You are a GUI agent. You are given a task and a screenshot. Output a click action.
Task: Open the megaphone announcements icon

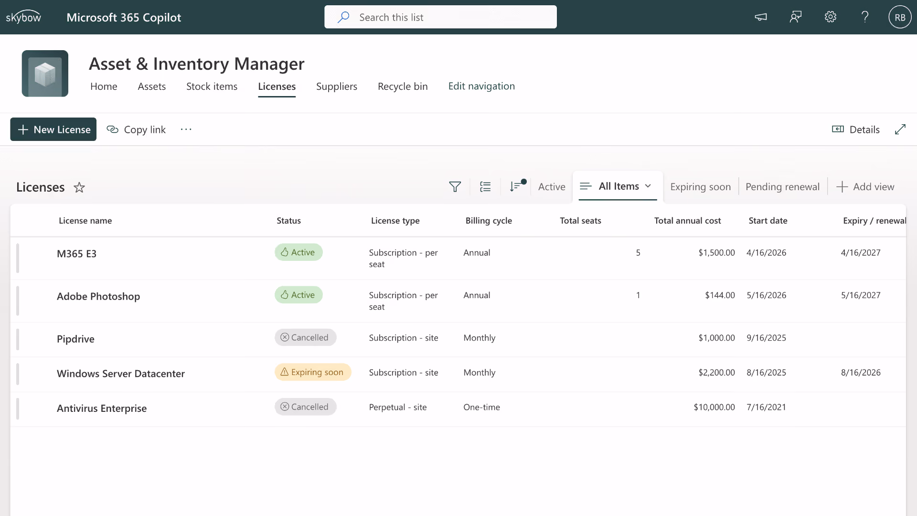pos(761,17)
